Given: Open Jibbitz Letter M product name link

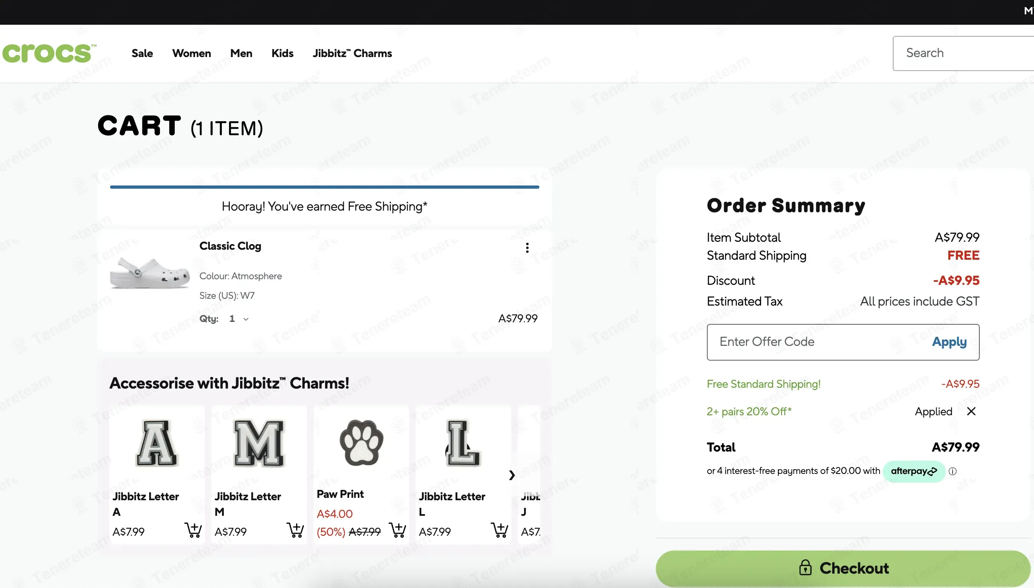Looking at the screenshot, I should pyautogui.click(x=247, y=503).
